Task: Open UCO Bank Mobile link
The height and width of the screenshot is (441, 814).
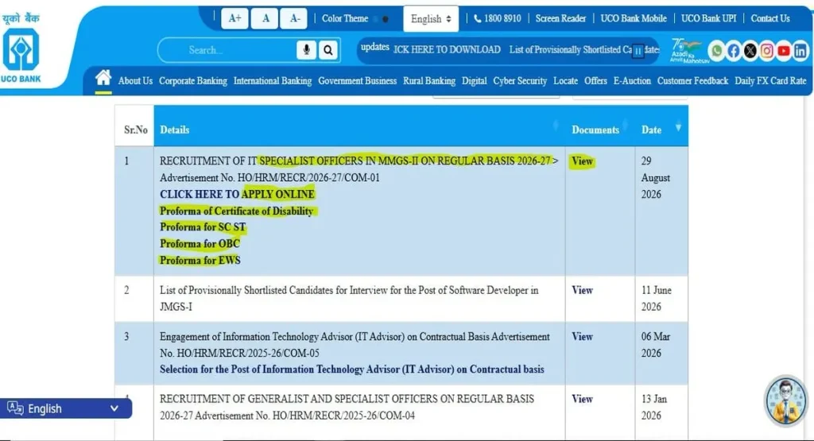Action: (634, 19)
